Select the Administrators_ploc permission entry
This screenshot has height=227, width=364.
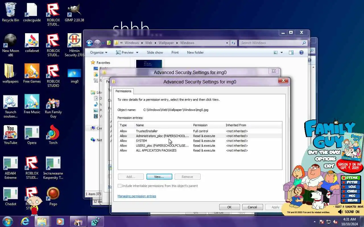coord(200,136)
